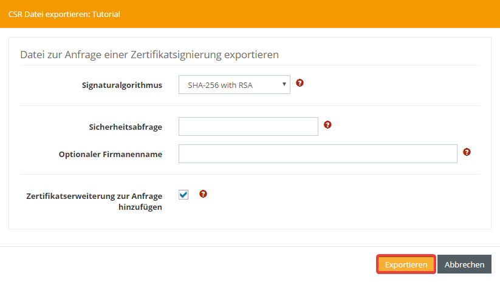Open help icon next to Sicherheitsabfrage field
Image resolution: width=500 pixels, height=282 pixels.
pyautogui.click(x=327, y=124)
